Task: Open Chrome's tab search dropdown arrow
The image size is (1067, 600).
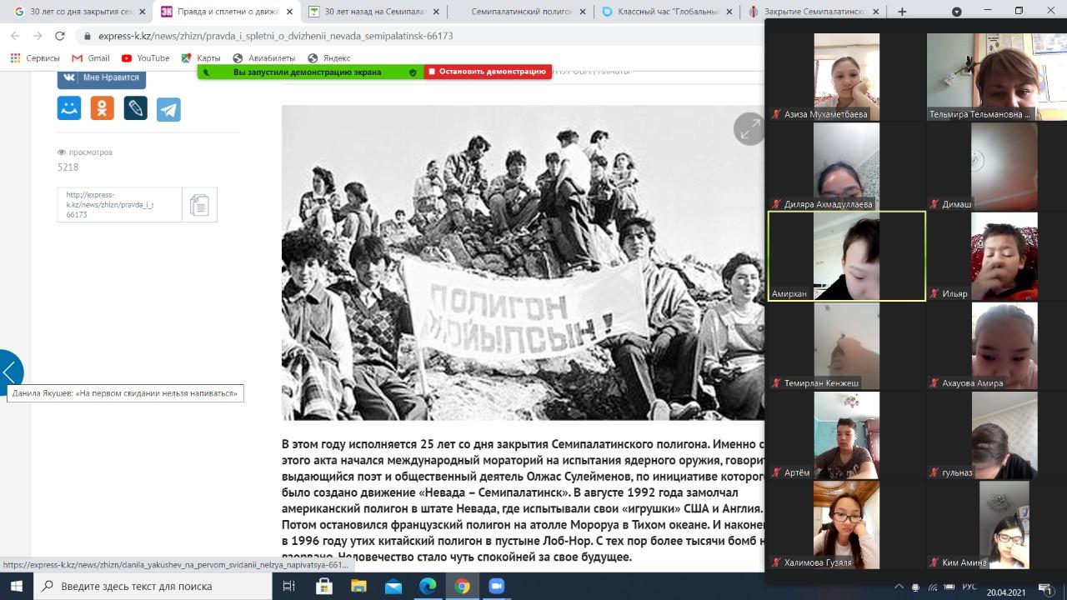Action: [957, 12]
